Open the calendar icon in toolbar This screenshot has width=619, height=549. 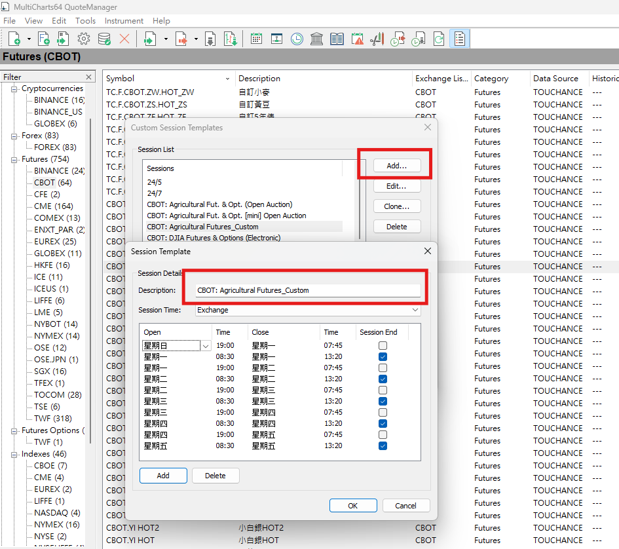click(256, 39)
